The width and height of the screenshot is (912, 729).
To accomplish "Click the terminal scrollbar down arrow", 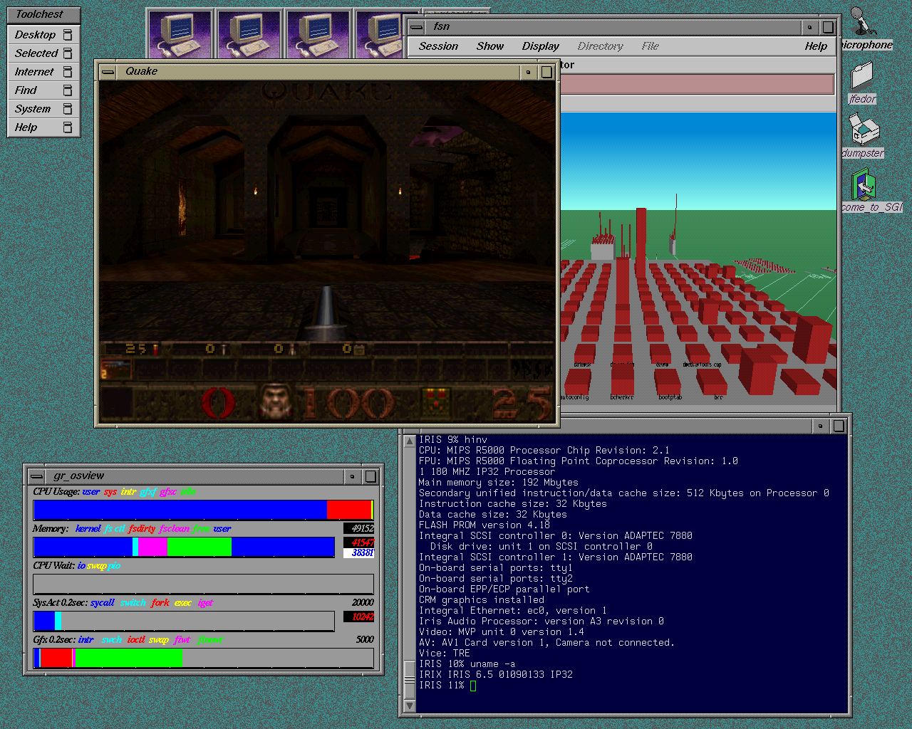I will (410, 706).
